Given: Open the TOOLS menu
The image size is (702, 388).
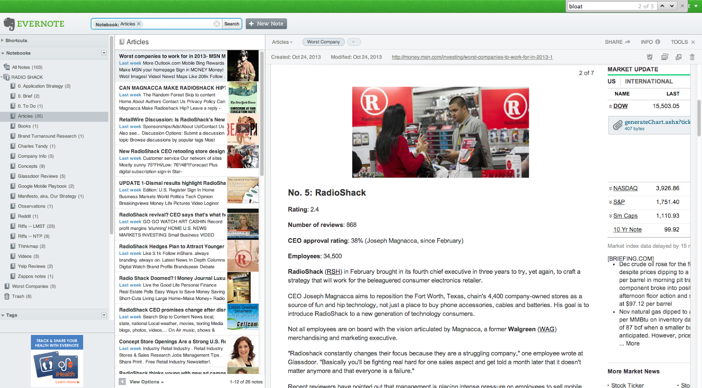Looking at the screenshot, I should point(679,42).
